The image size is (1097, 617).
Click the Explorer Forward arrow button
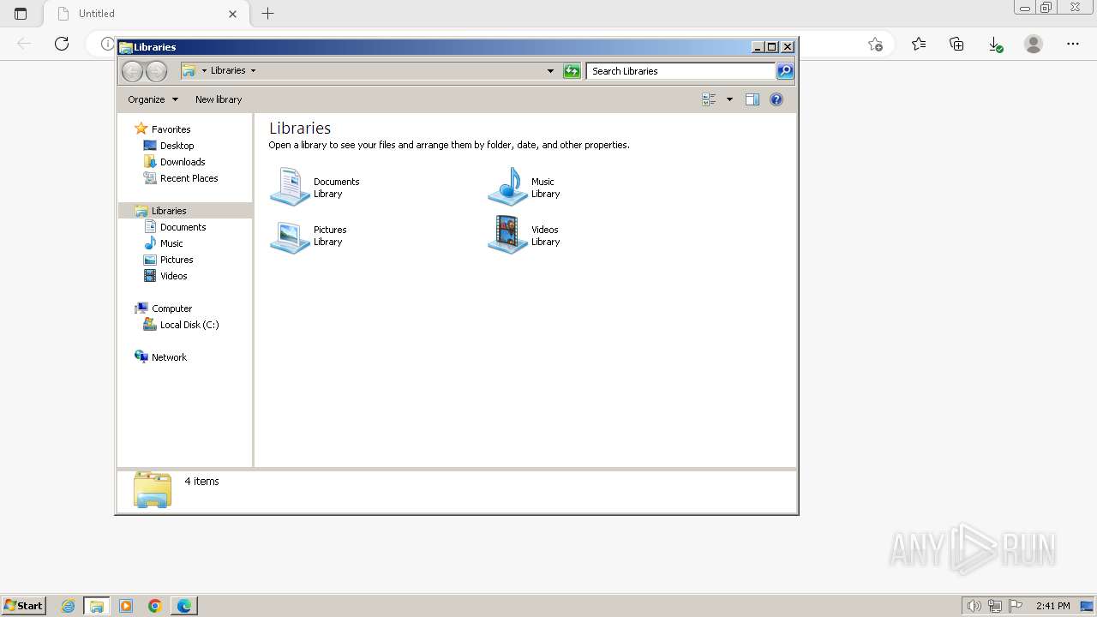point(156,71)
